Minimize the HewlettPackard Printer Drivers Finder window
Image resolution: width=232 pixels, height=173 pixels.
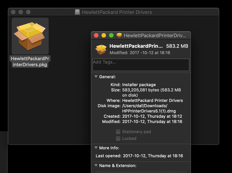[x=21, y=12]
